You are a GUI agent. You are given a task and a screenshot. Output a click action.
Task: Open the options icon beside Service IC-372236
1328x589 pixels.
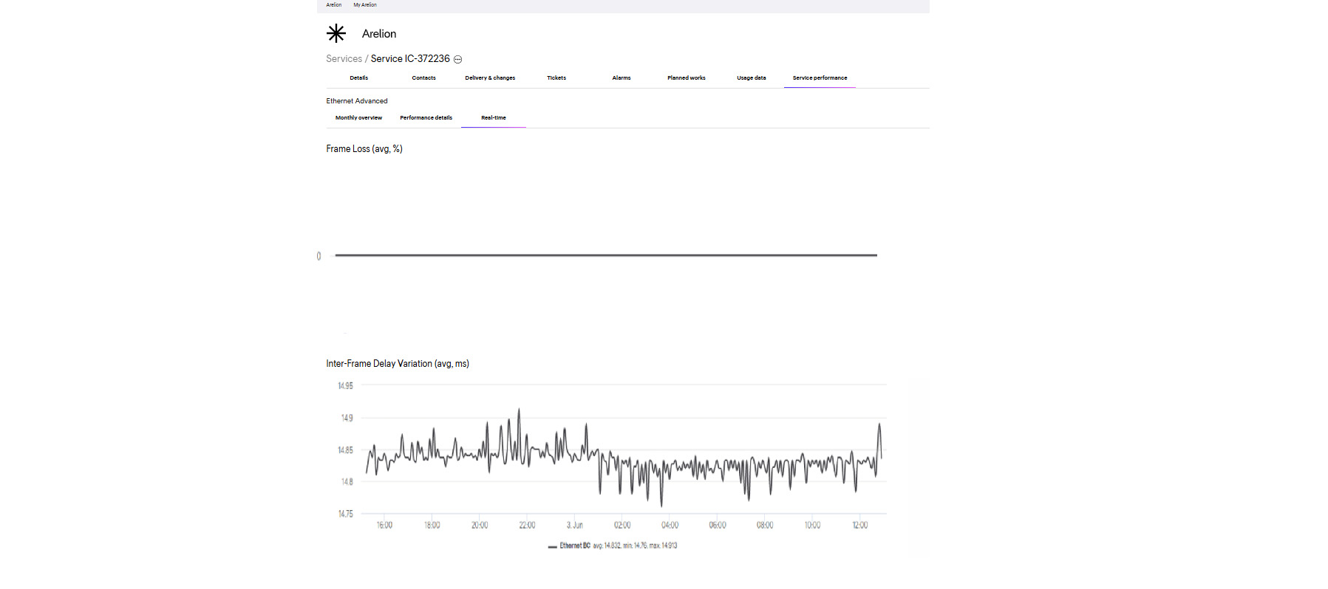point(457,60)
